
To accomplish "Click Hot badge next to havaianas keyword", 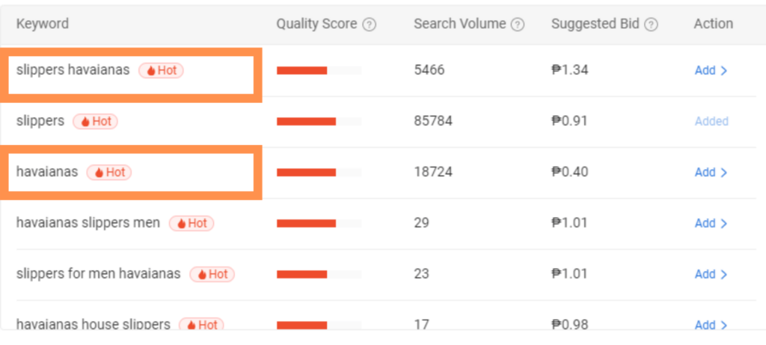I will [109, 172].
